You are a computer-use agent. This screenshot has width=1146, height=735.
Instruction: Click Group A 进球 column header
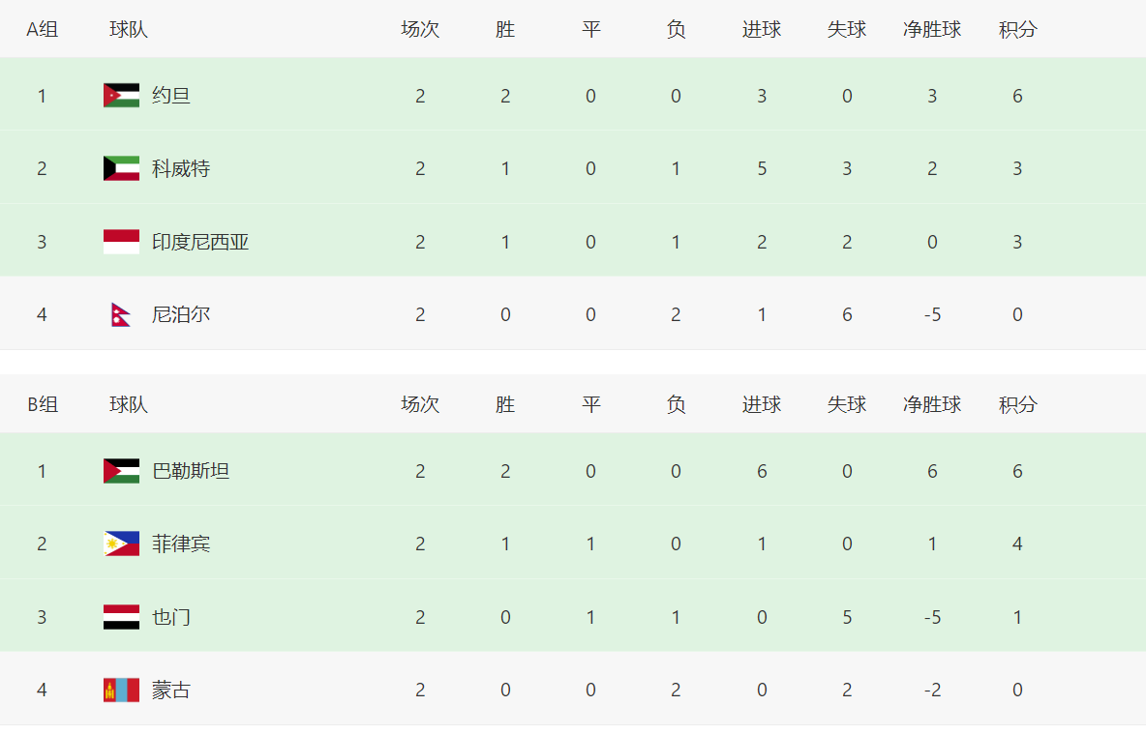coord(762,29)
